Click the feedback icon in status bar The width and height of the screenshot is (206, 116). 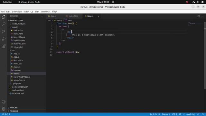(198, 114)
